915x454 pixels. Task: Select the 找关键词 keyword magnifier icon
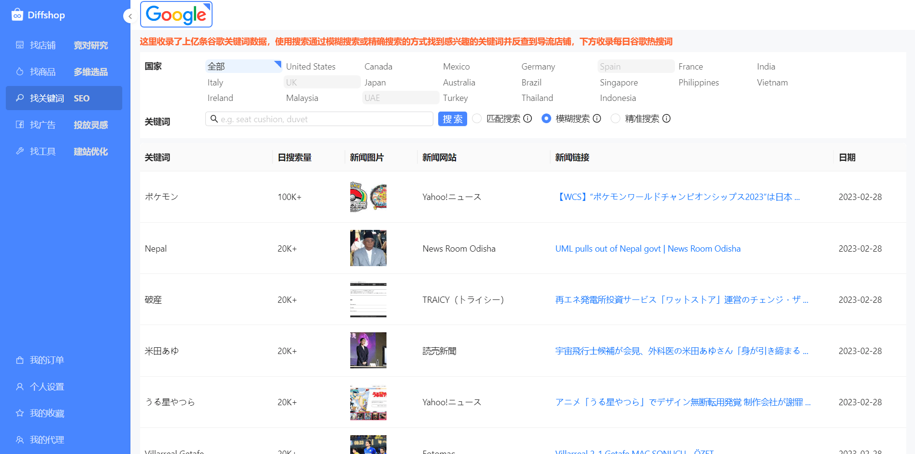[20, 98]
